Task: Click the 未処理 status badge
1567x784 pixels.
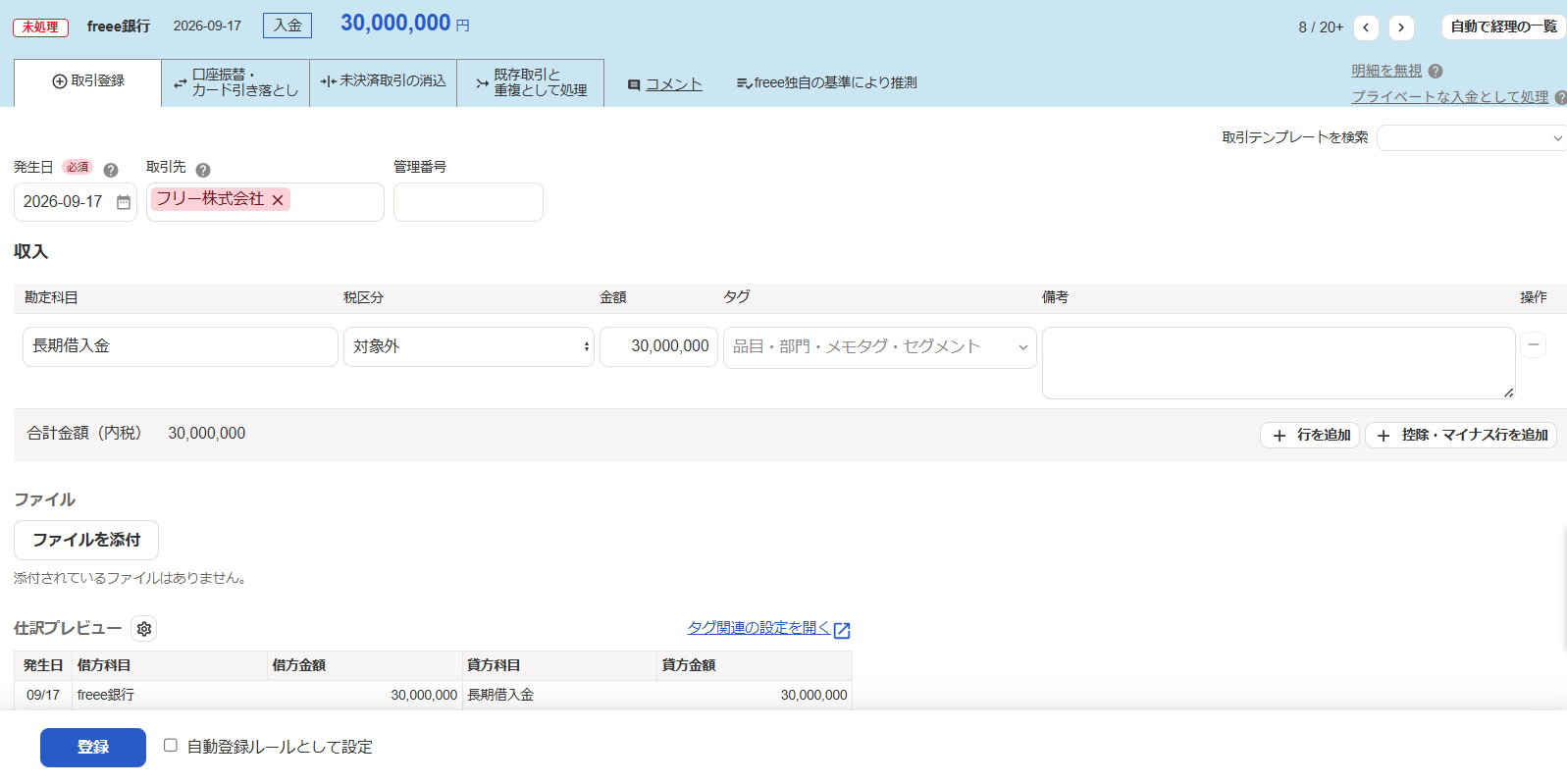Action: (40, 27)
